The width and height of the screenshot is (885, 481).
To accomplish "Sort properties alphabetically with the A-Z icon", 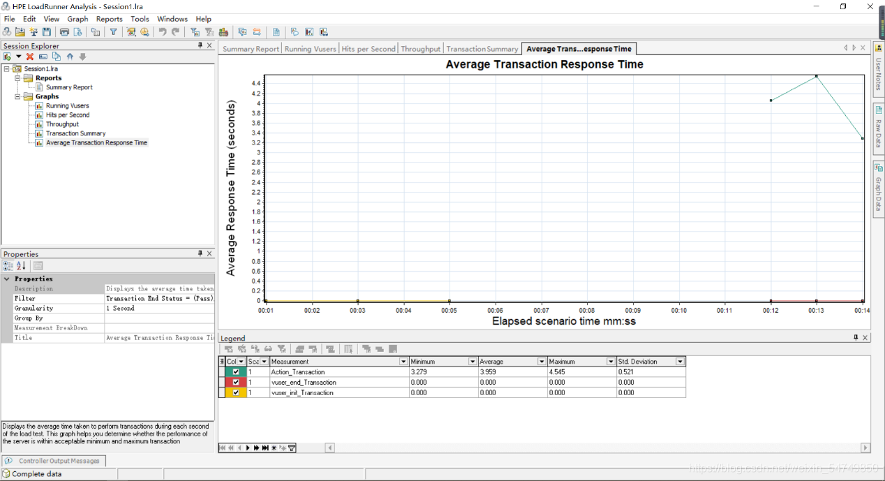I will [x=21, y=266].
